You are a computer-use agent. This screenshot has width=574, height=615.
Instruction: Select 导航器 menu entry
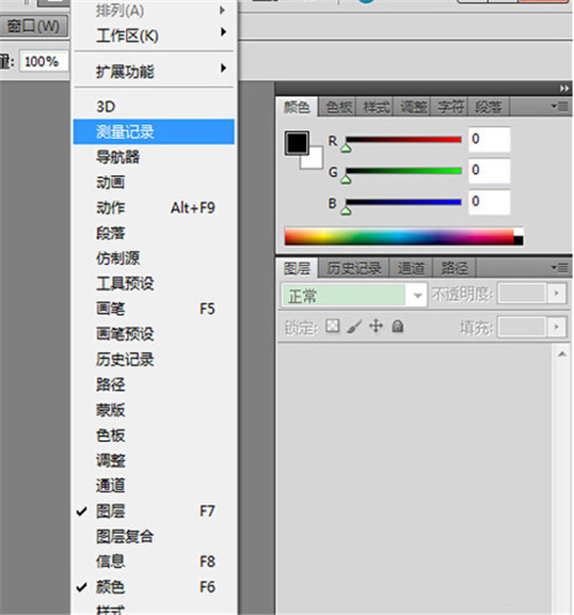[154, 157]
